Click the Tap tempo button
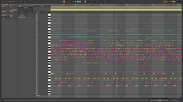Viewport: 183px width, 102px height. click(6, 2)
